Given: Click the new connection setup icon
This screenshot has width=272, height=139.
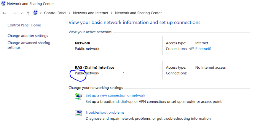Looking at the screenshot, I should (x=78, y=96).
